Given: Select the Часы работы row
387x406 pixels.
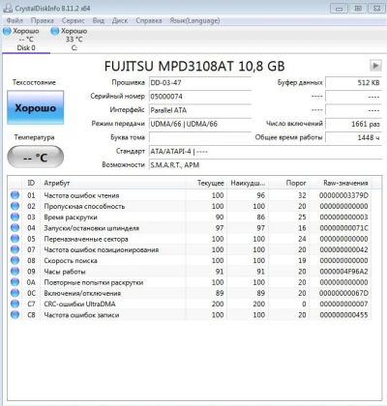Looking at the screenshot, I should (190, 272).
